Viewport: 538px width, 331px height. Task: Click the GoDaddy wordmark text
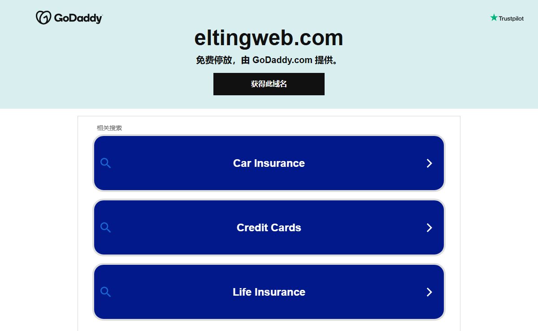click(x=78, y=18)
